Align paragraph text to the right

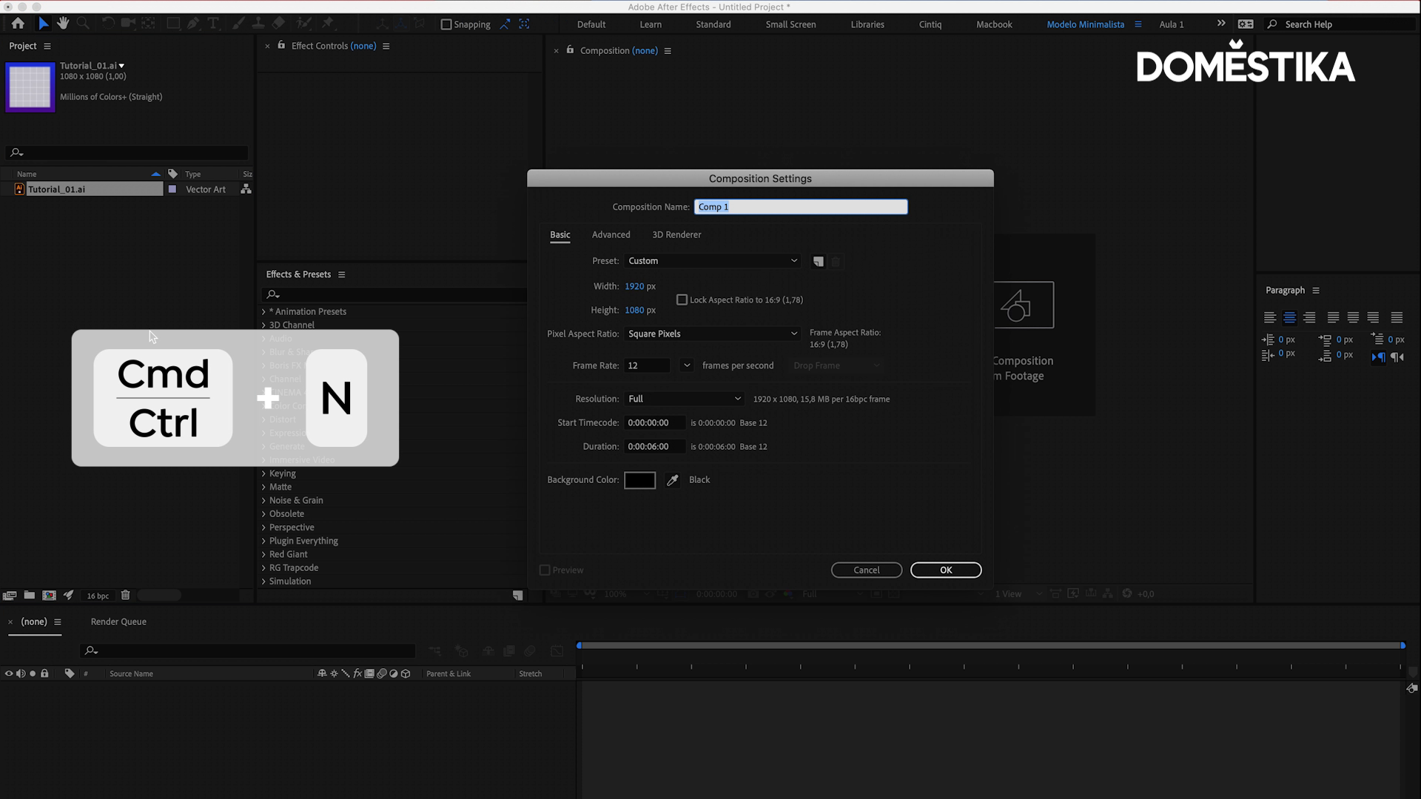(1309, 317)
